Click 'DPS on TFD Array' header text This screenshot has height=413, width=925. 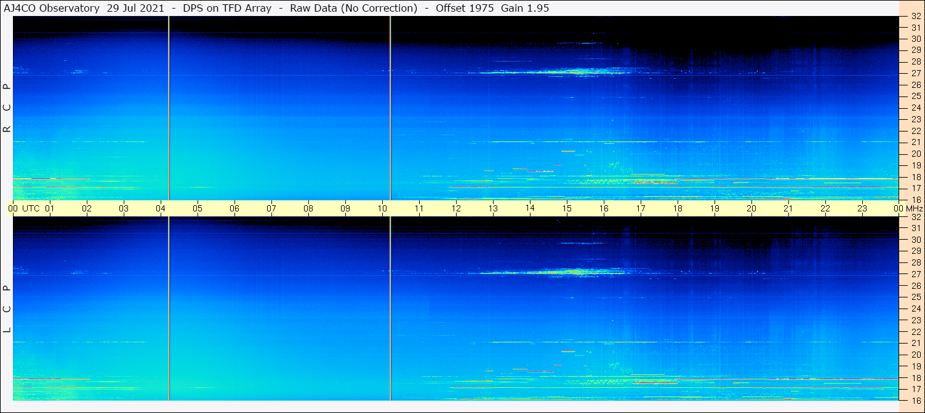pos(227,8)
